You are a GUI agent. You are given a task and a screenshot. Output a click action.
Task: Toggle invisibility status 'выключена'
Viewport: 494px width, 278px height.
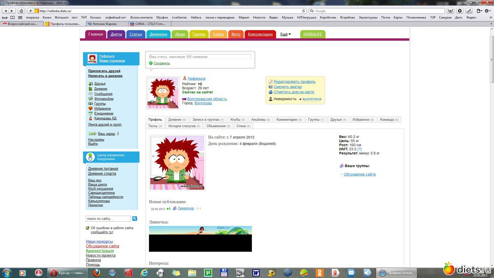tap(312, 99)
